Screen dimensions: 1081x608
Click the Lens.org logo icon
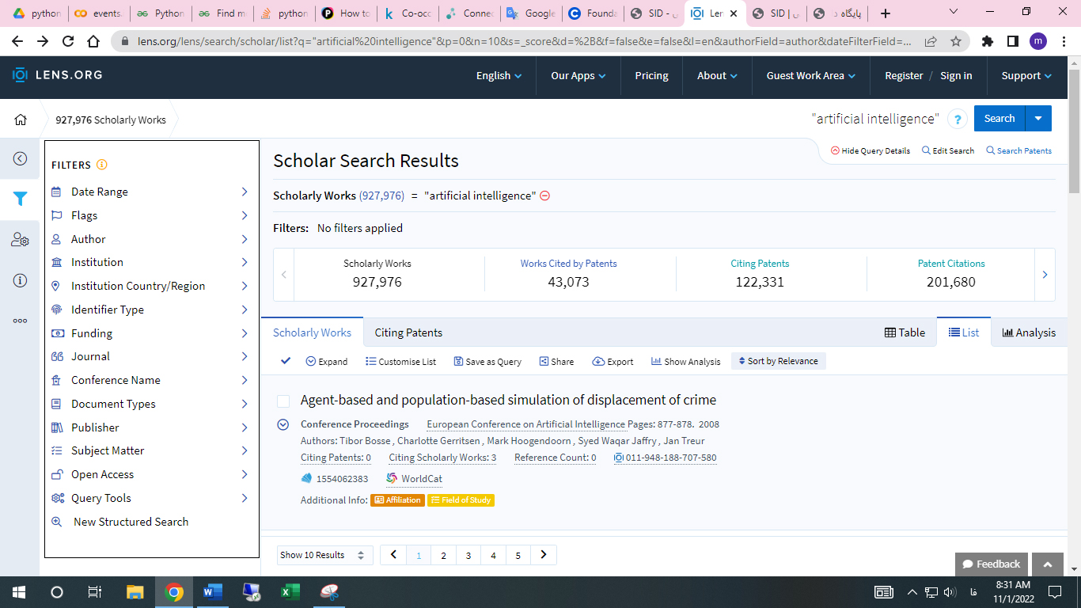click(20, 75)
